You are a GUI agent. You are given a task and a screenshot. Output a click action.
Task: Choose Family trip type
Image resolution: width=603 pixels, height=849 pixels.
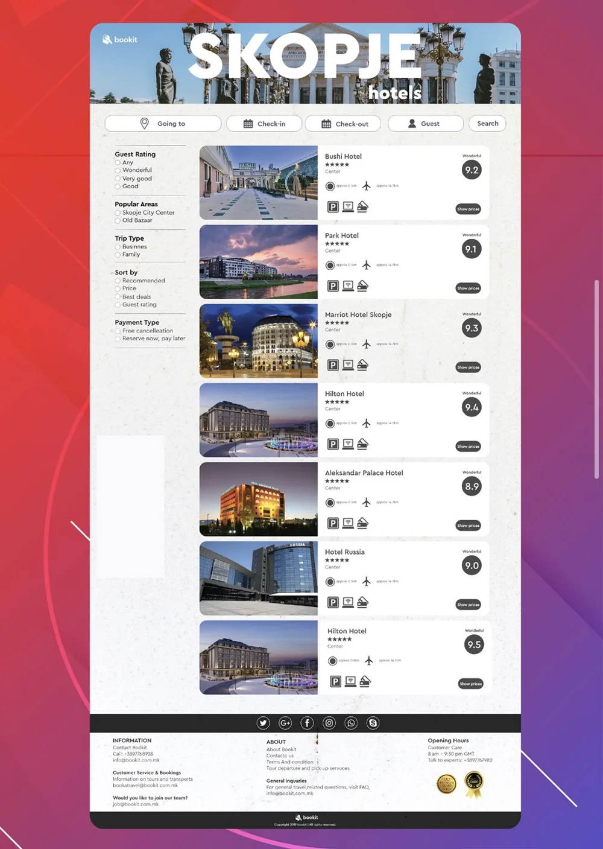118,255
